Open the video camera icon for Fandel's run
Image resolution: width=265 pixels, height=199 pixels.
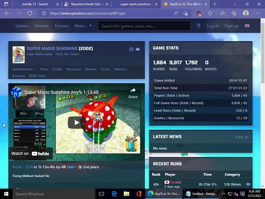click(x=248, y=184)
